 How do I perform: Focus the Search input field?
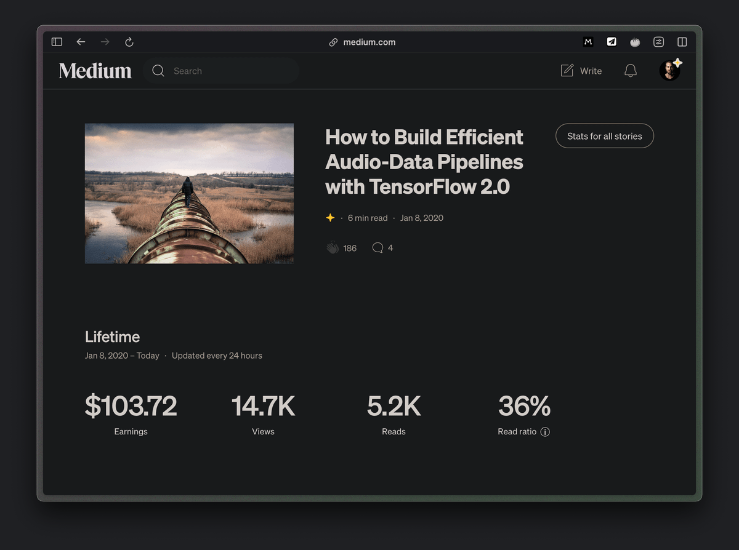222,71
